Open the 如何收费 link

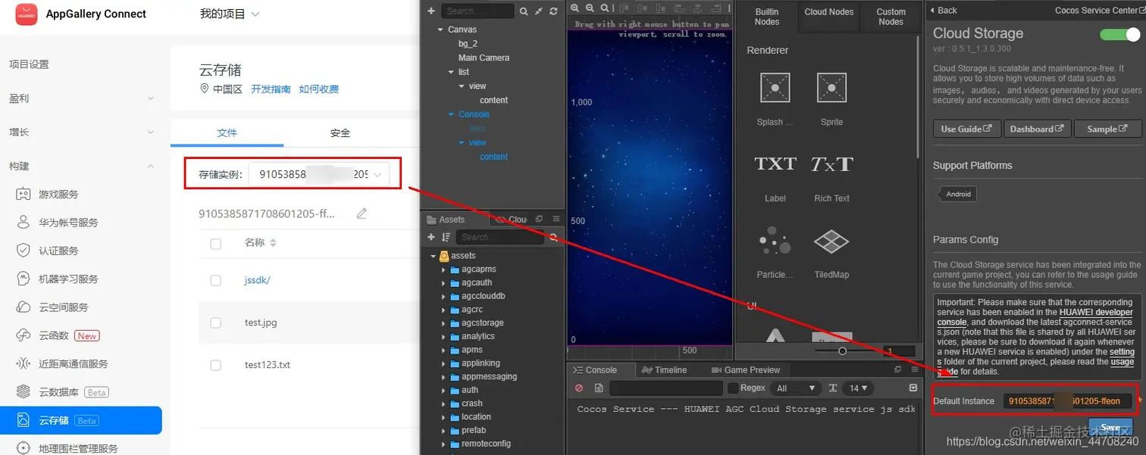pos(319,89)
